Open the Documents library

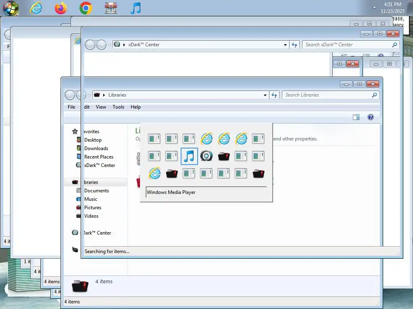(x=96, y=191)
